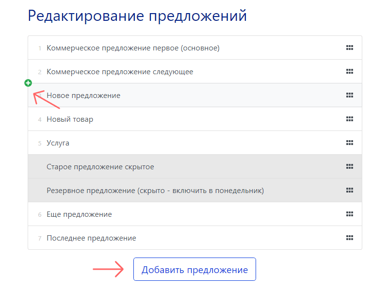Click grid handle on Новый товар row

tap(349, 119)
